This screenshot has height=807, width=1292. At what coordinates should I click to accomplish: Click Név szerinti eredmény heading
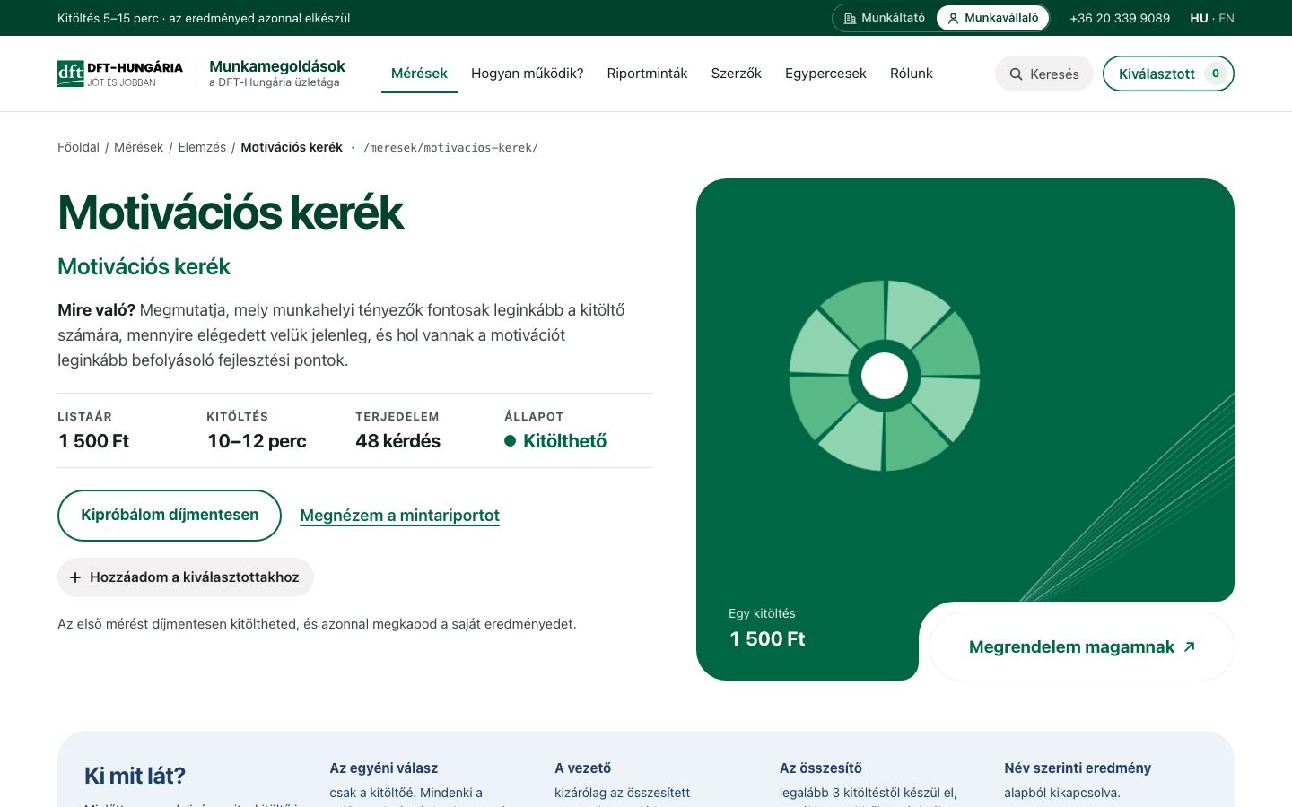1078,768
